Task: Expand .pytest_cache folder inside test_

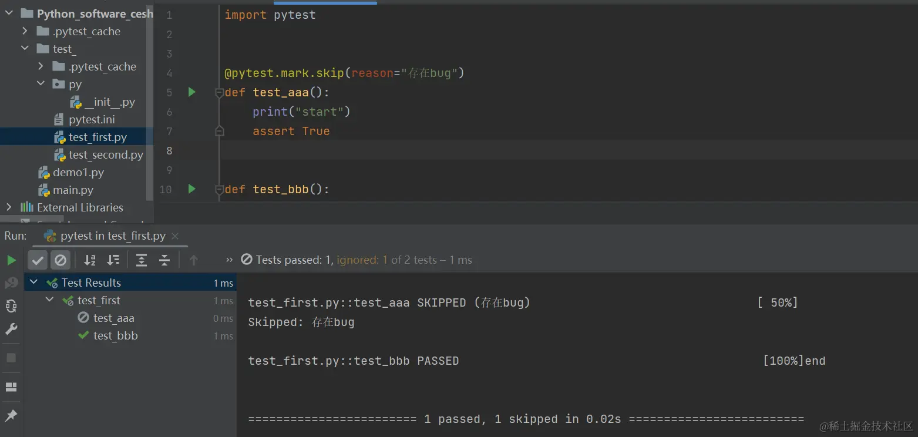Action: (41, 66)
